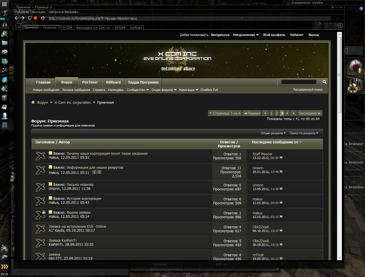Jump to the Первая page button
Image resolution: width=365 pixels, height=277 pixels.
252,113
